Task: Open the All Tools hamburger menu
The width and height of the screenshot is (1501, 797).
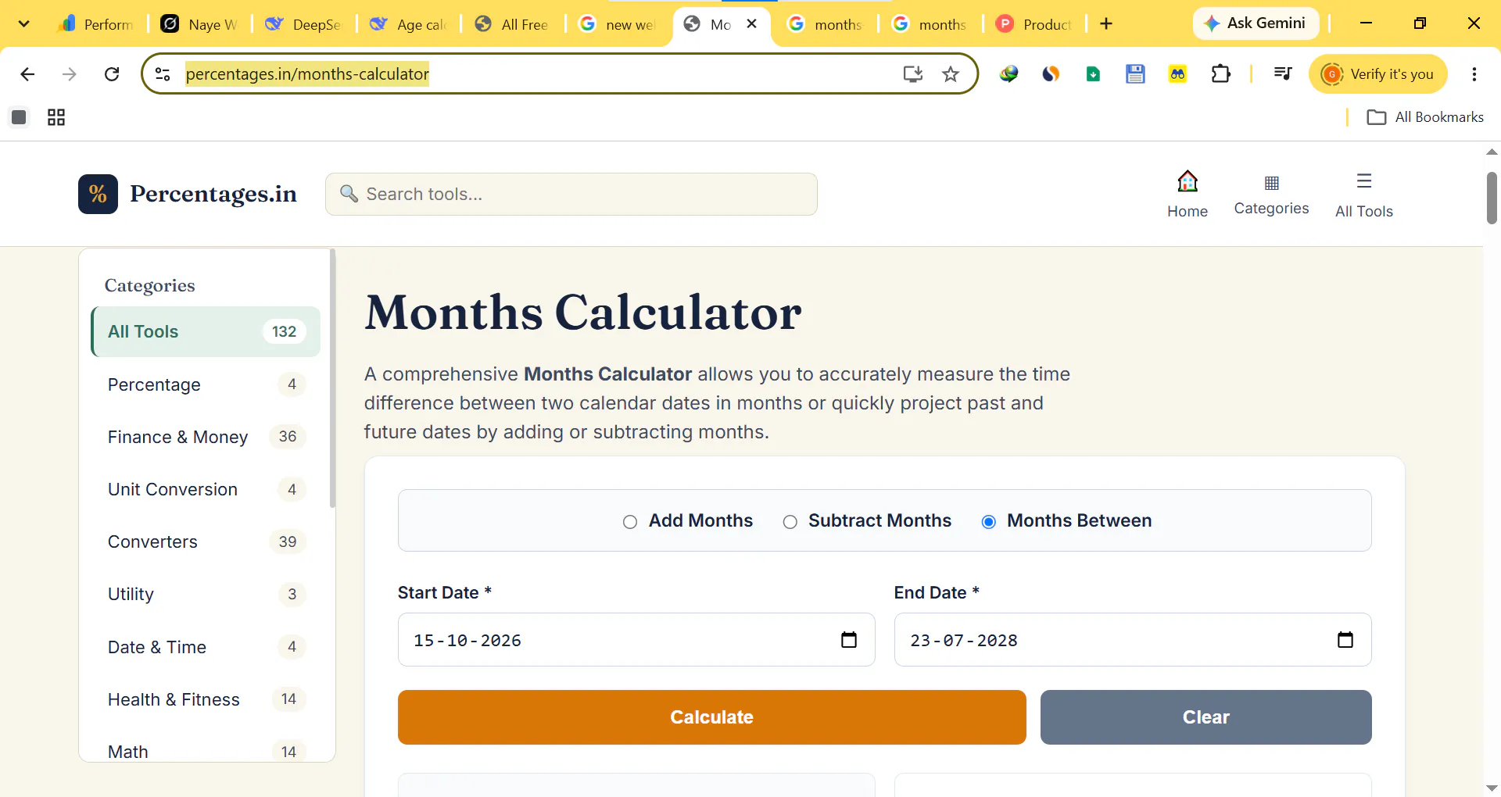Action: 1363,181
